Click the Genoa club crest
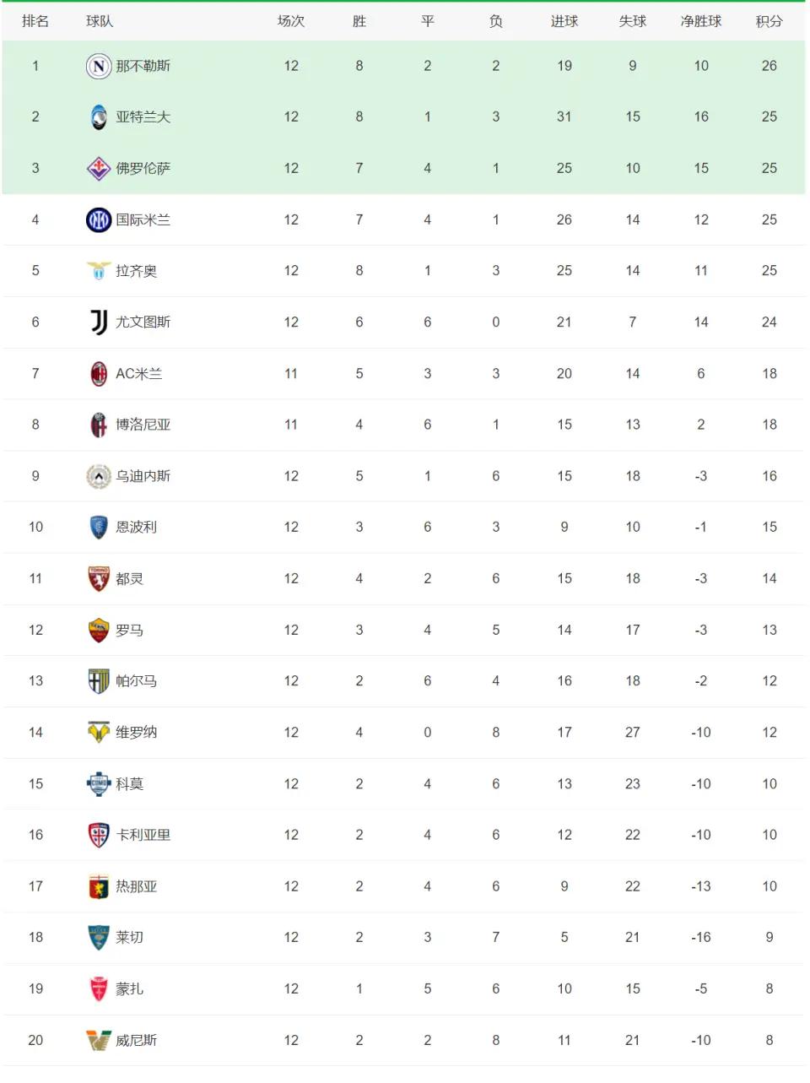Screen dimensions: 810x1083 [99, 887]
